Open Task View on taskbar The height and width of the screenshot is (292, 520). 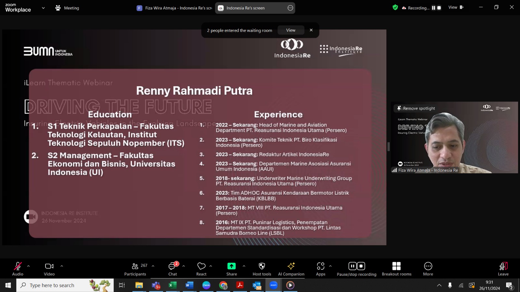[122, 285]
